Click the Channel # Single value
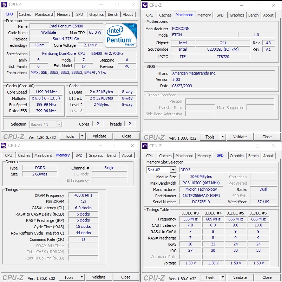This screenshot has width=282, height=282. pos(109,168)
